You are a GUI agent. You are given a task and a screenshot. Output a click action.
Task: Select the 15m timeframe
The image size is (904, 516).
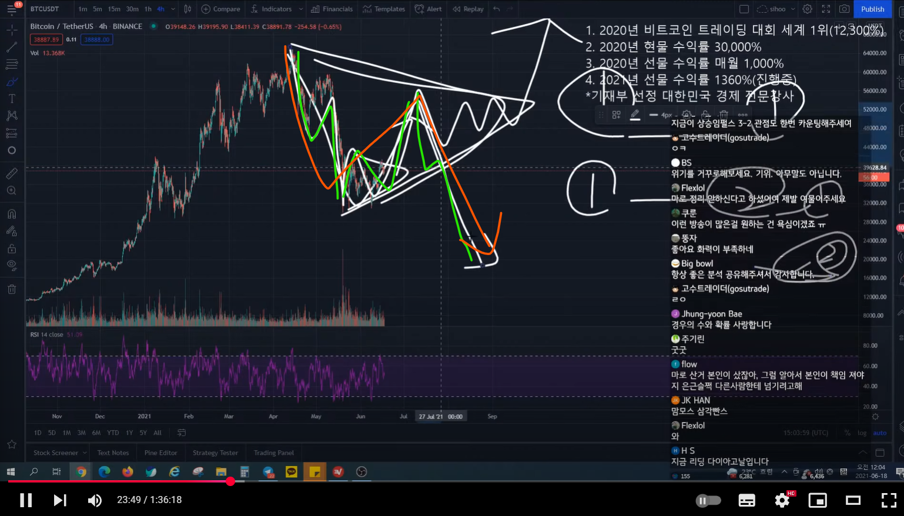tap(114, 9)
